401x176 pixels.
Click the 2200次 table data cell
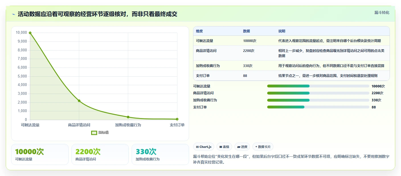(x=249, y=51)
